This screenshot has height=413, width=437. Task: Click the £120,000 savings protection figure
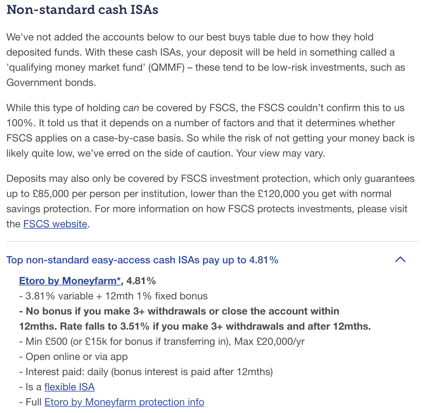(279, 194)
